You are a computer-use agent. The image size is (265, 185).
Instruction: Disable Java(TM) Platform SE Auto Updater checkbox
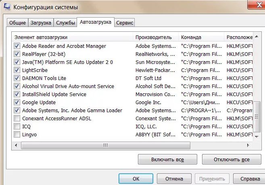click(x=17, y=62)
